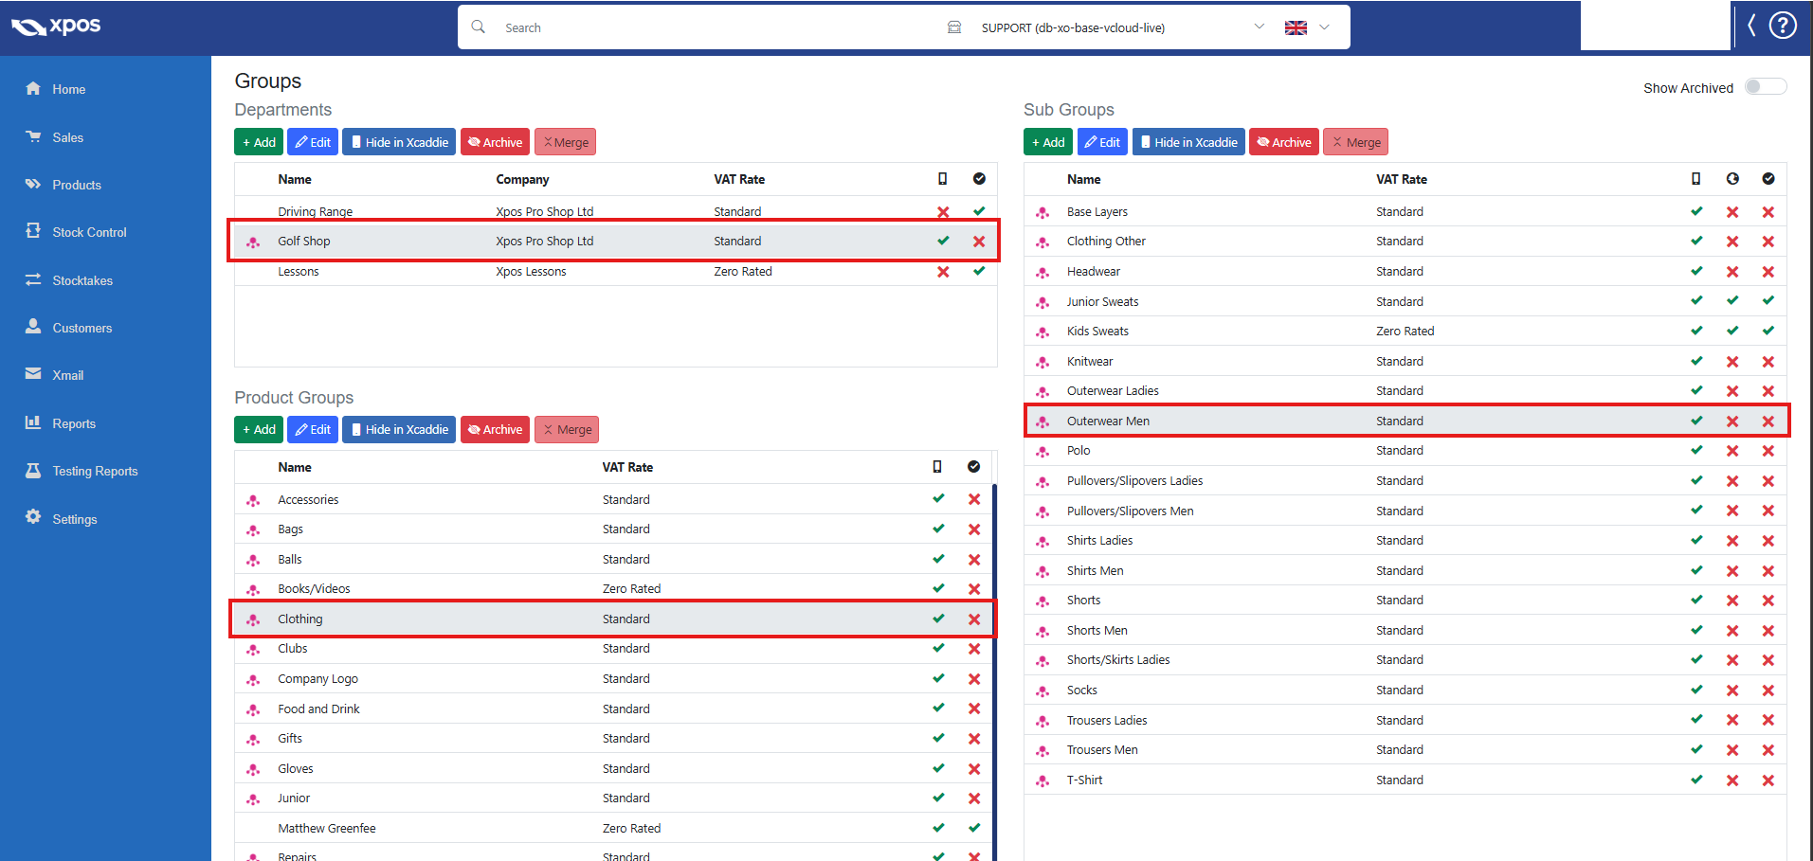Open the Products menu item

coord(77,185)
